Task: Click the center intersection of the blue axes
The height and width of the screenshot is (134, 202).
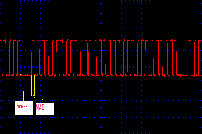Action: [x=101, y=67]
